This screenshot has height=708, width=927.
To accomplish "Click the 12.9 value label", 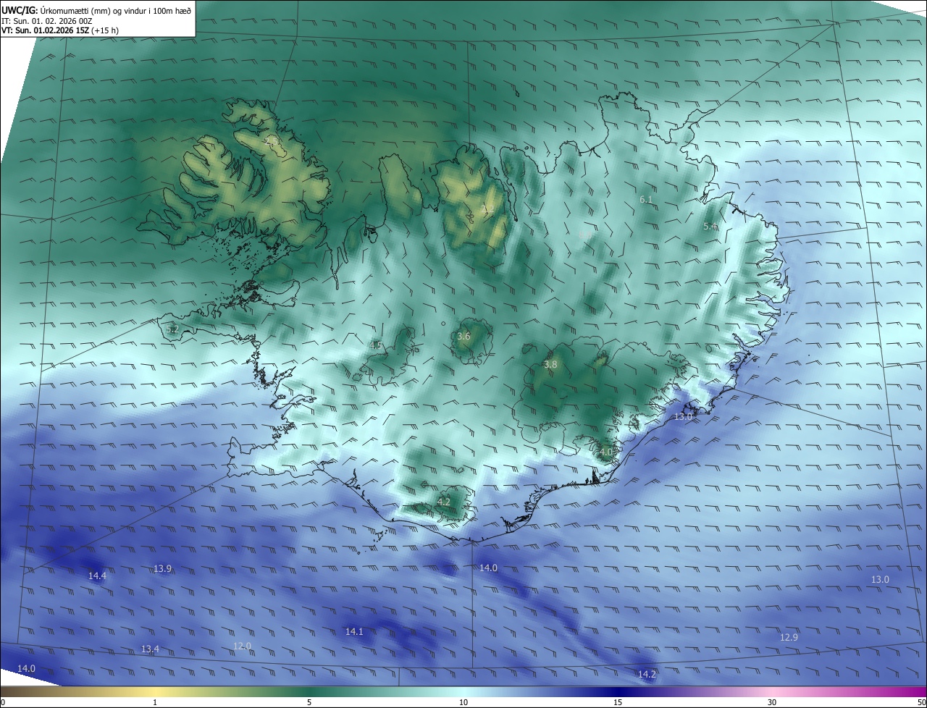I will pos(789,638).
